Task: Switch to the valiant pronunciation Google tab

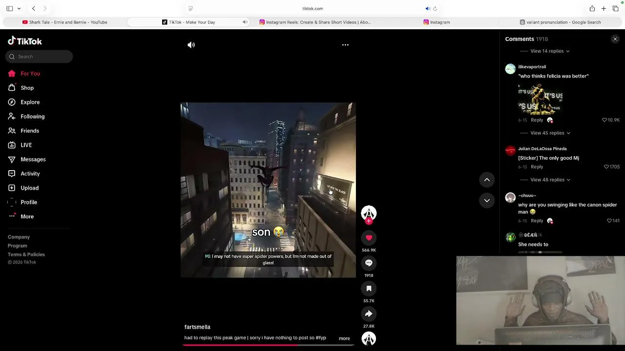Action: (560, 22)
